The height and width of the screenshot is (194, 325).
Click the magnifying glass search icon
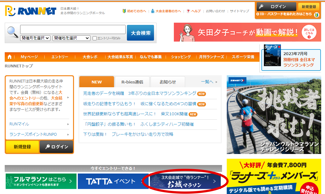13,31
